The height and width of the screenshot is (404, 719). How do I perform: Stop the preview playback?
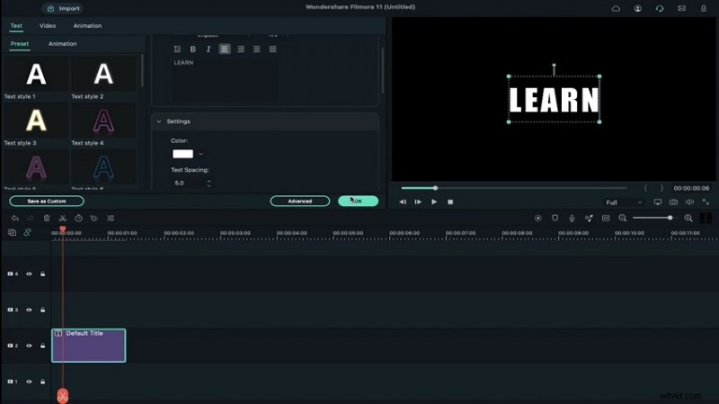pos(450,202)
